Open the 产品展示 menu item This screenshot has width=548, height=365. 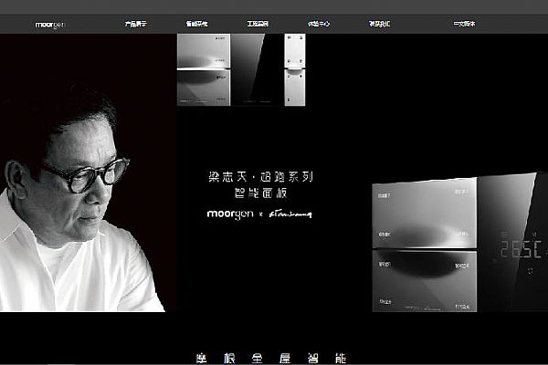(136, 24)
